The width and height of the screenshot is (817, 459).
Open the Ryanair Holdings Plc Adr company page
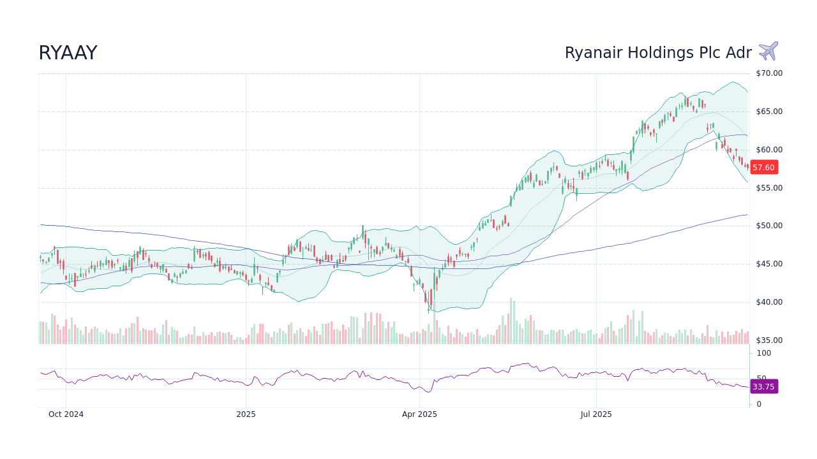click(658, 53)
